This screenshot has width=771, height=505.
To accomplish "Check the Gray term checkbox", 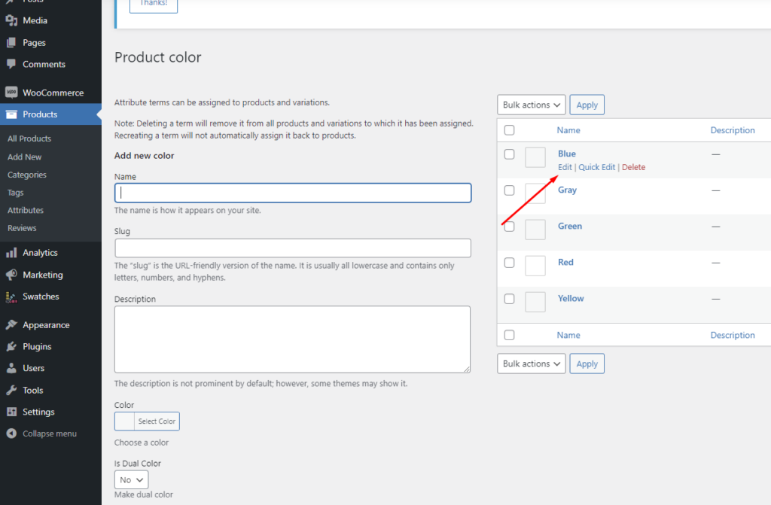I will (510, 190).
